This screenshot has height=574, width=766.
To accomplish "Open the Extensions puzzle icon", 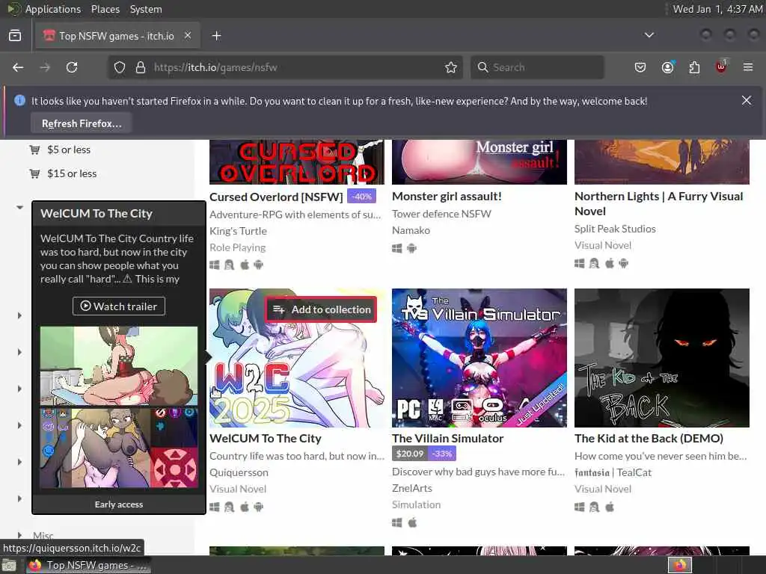I will [x=694, y=67].
